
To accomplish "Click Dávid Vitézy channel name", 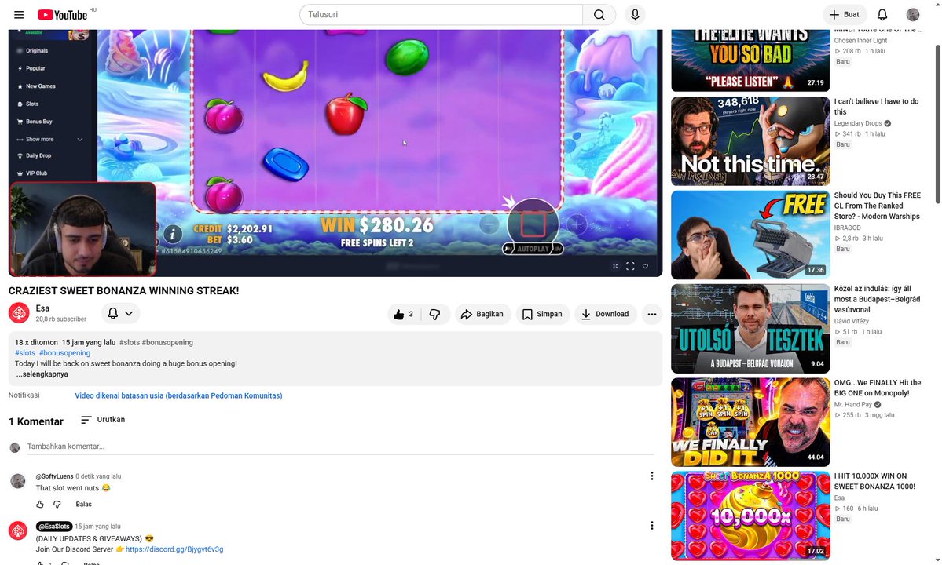I will [852, 322].
